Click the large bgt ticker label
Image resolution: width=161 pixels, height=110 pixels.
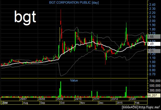pos(25,18)
